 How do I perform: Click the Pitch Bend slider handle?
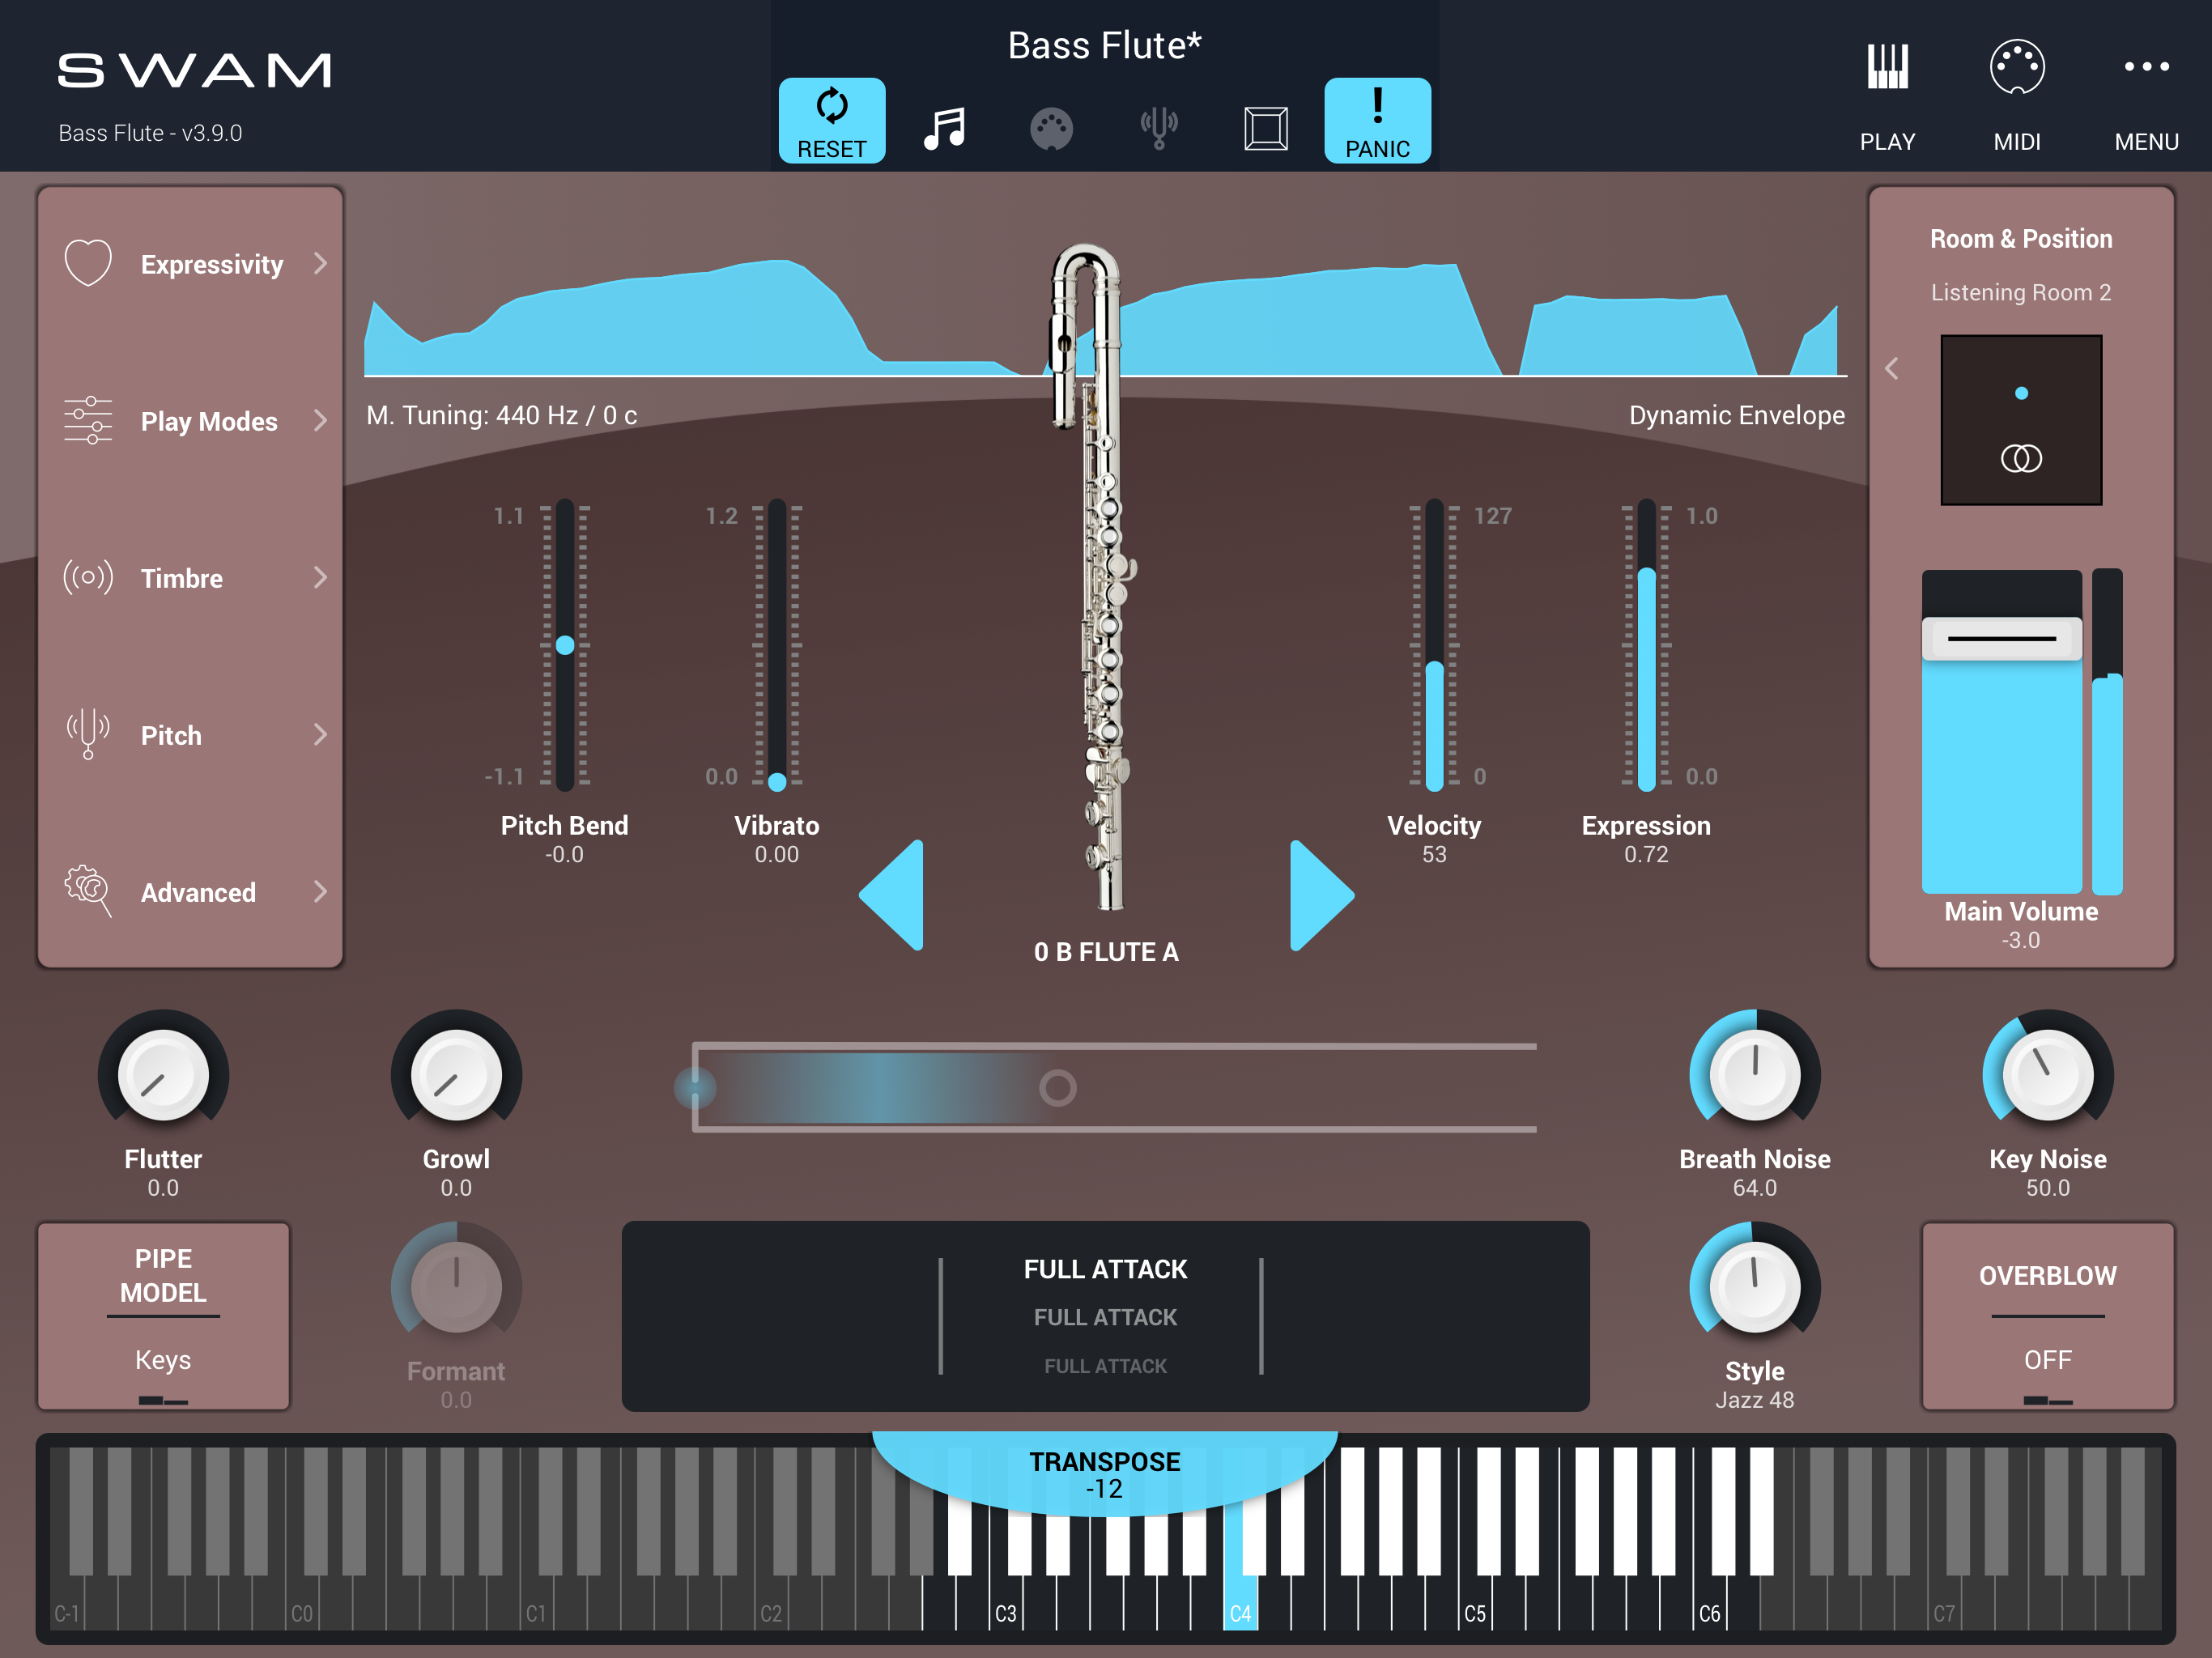pos(565,645)
